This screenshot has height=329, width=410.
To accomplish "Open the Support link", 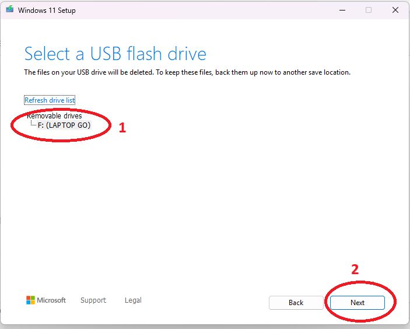I will 93,300.
